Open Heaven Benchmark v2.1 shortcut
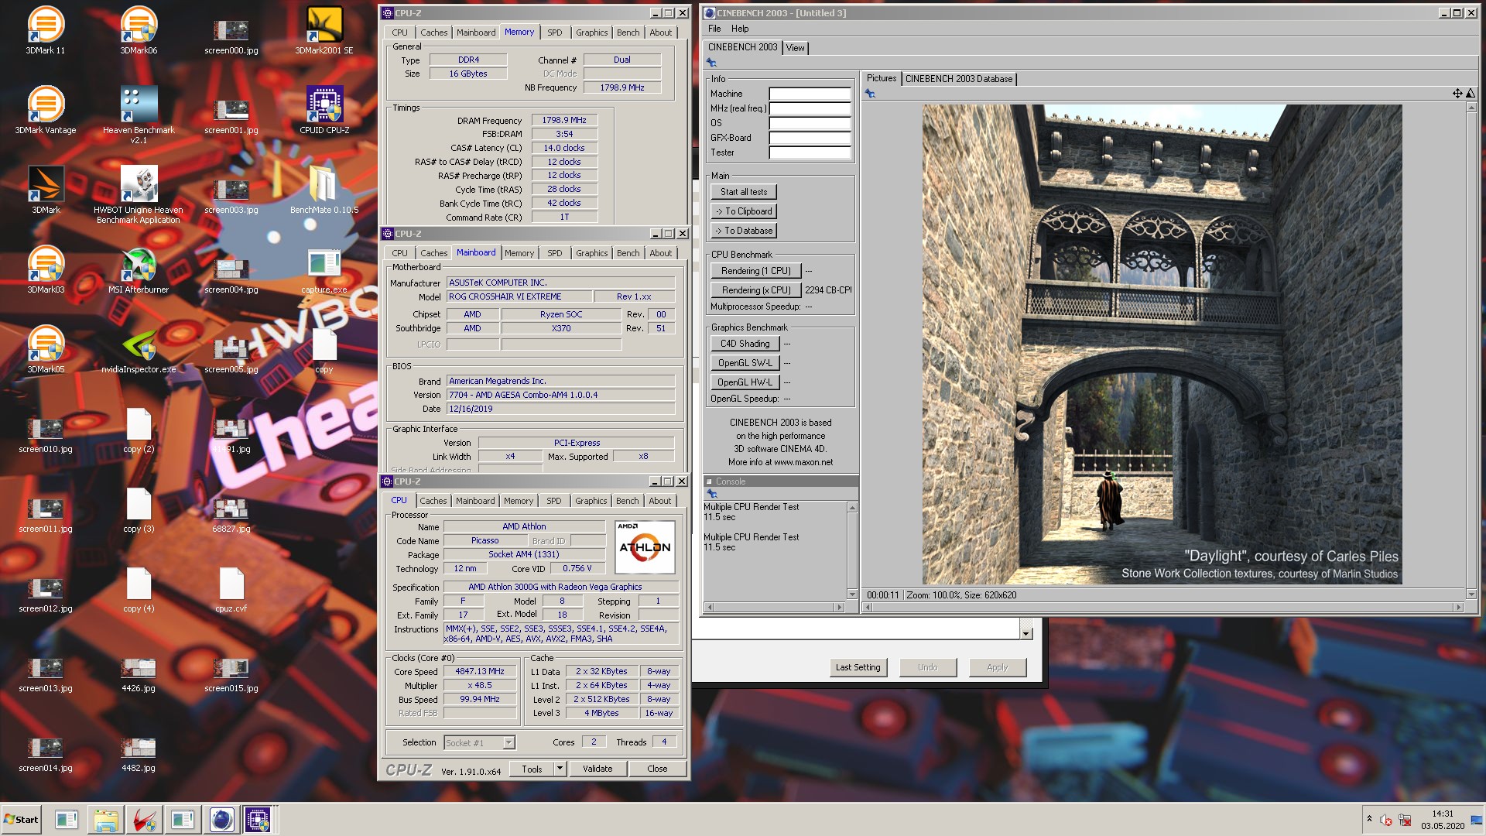 [139, 115]
